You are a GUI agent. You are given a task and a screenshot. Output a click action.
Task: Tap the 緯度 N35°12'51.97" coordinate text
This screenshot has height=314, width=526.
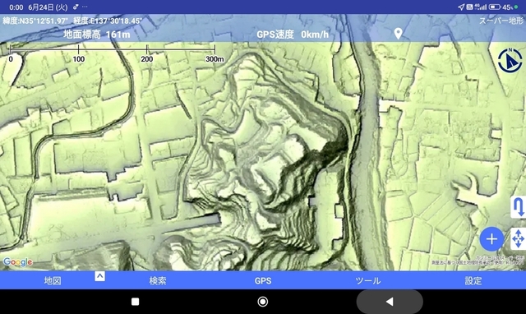tap(35, 21)
